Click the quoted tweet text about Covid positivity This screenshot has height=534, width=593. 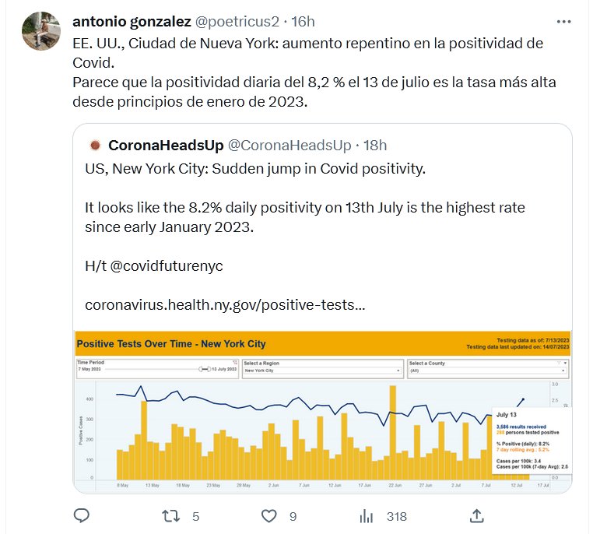[x=255, y=168]
